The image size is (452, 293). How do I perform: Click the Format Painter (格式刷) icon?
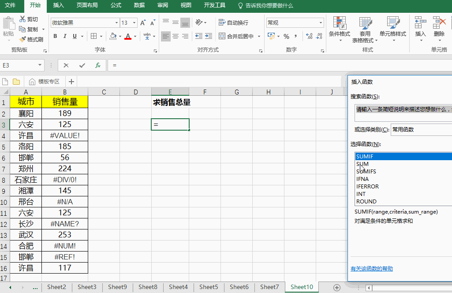pyautogui.click(x=23, y=39)
